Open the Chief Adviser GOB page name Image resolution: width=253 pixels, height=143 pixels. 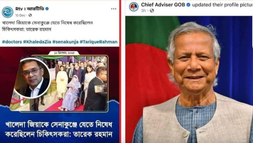point(163,5)
